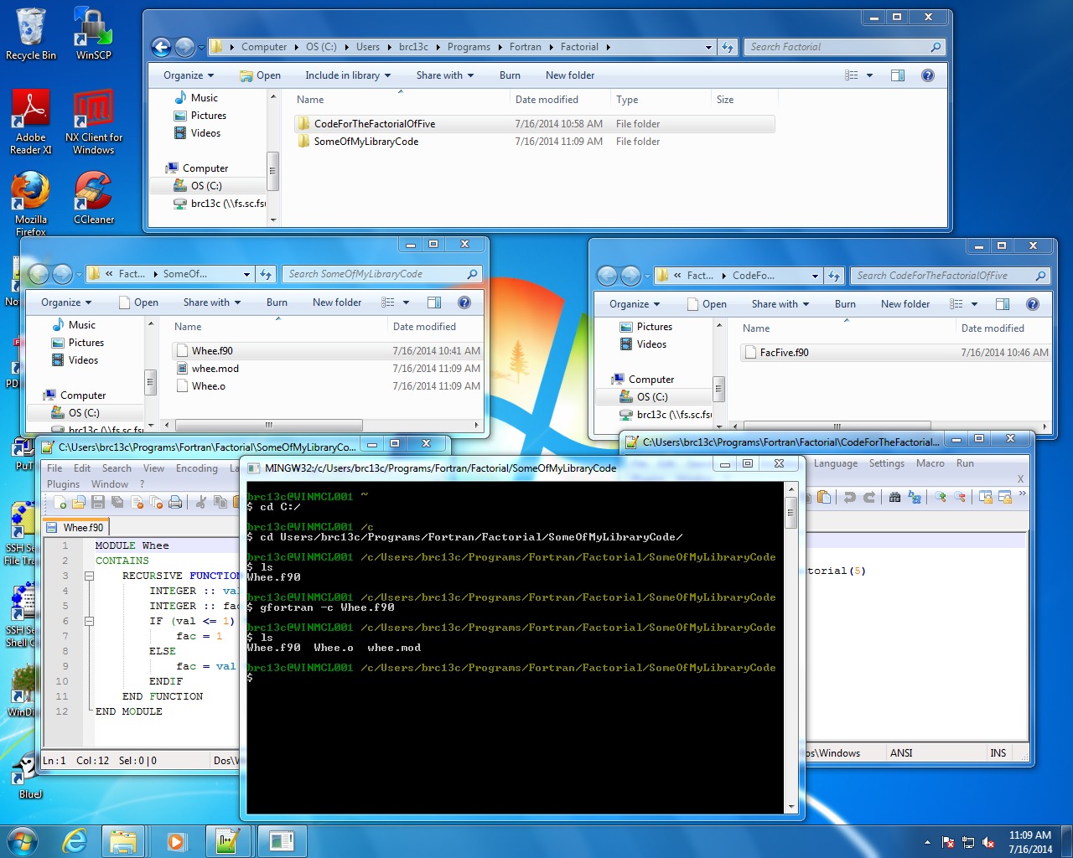
Task: Click Paste icon in right Notepad++ toolbar
Action: click(x=824, y=497)
